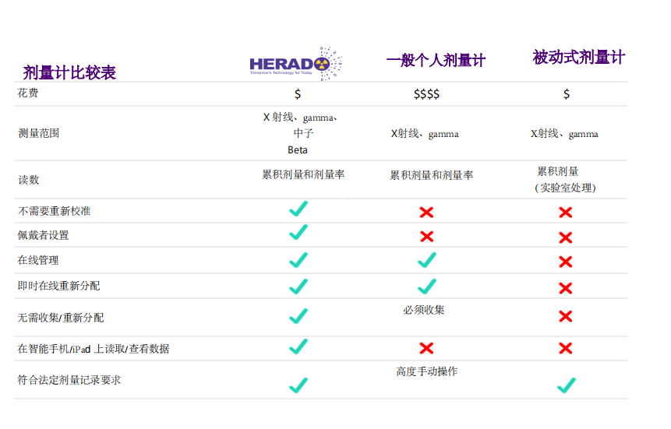
Task: Click the 一般个人剂量计 column heading
Action: 436,60
